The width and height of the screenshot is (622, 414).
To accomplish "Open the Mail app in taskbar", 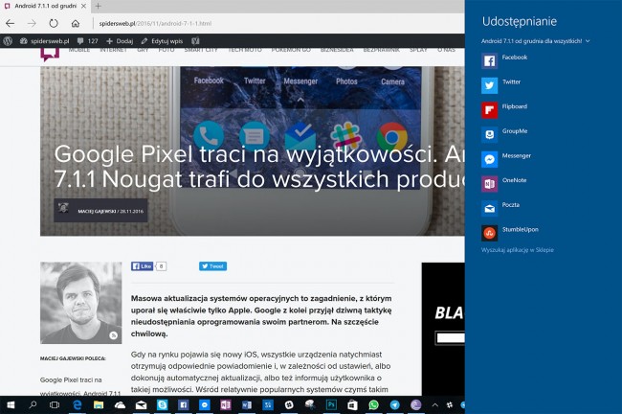I will tap(141, 404).
